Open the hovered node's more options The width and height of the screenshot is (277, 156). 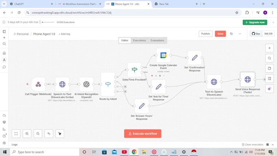[164, 76]
